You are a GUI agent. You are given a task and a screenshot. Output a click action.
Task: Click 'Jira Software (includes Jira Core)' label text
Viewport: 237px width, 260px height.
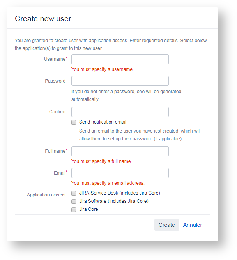(x=113, y=201)
